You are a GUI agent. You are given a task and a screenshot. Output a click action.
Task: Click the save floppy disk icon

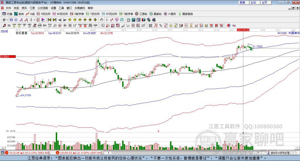point(144,20)
